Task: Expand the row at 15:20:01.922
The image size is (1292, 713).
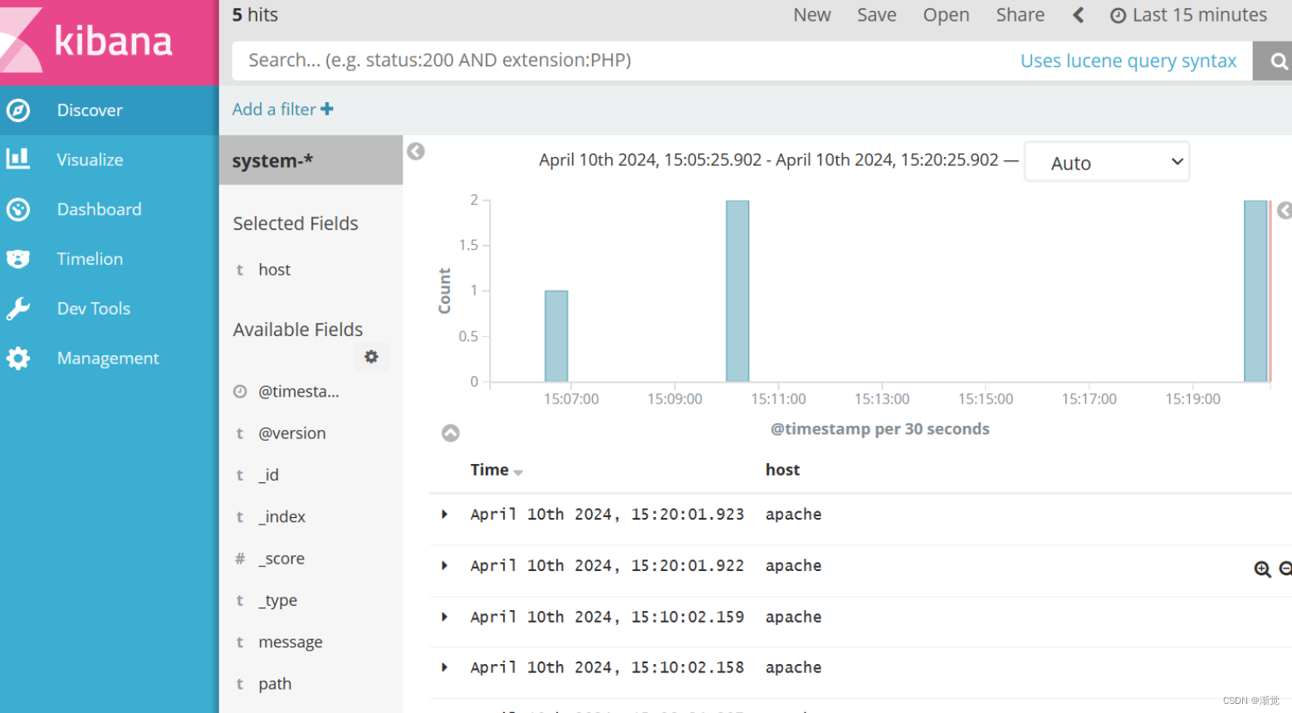Action: pyautogui.click(x=445, y=566)
